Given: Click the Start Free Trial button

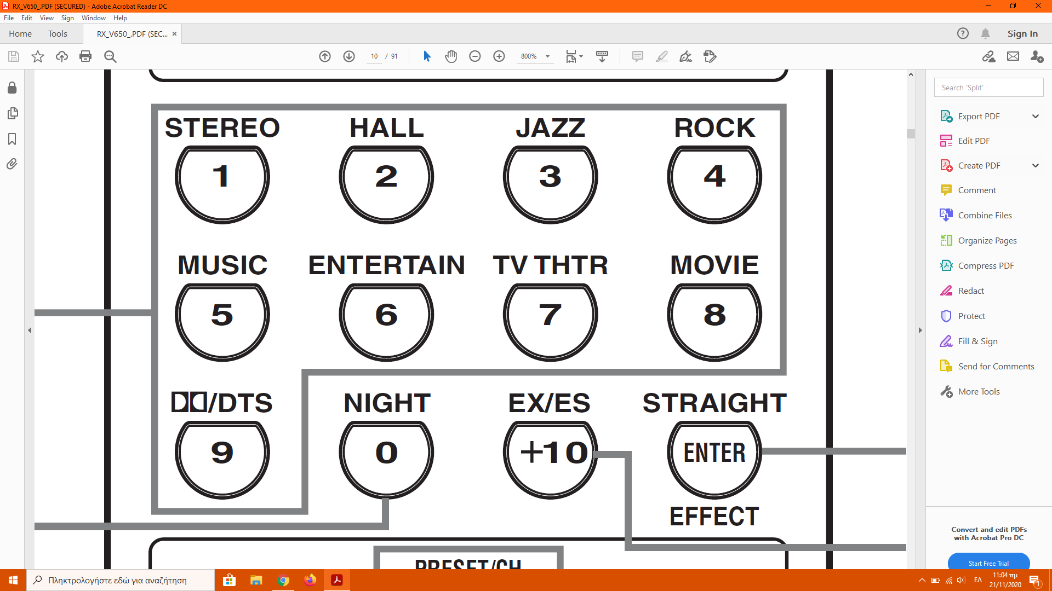Looking at the screenshot, I should (x=988, y=563).
